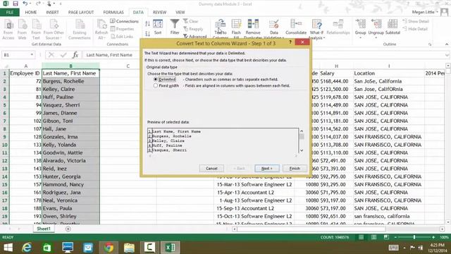
Task: Click the Relationships icon
Action: click(338, 27)
